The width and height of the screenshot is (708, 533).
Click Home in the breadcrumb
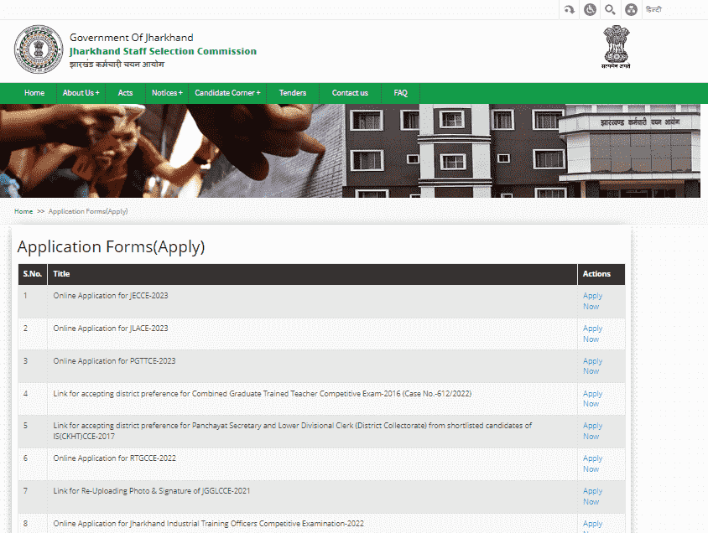(23, 211)
